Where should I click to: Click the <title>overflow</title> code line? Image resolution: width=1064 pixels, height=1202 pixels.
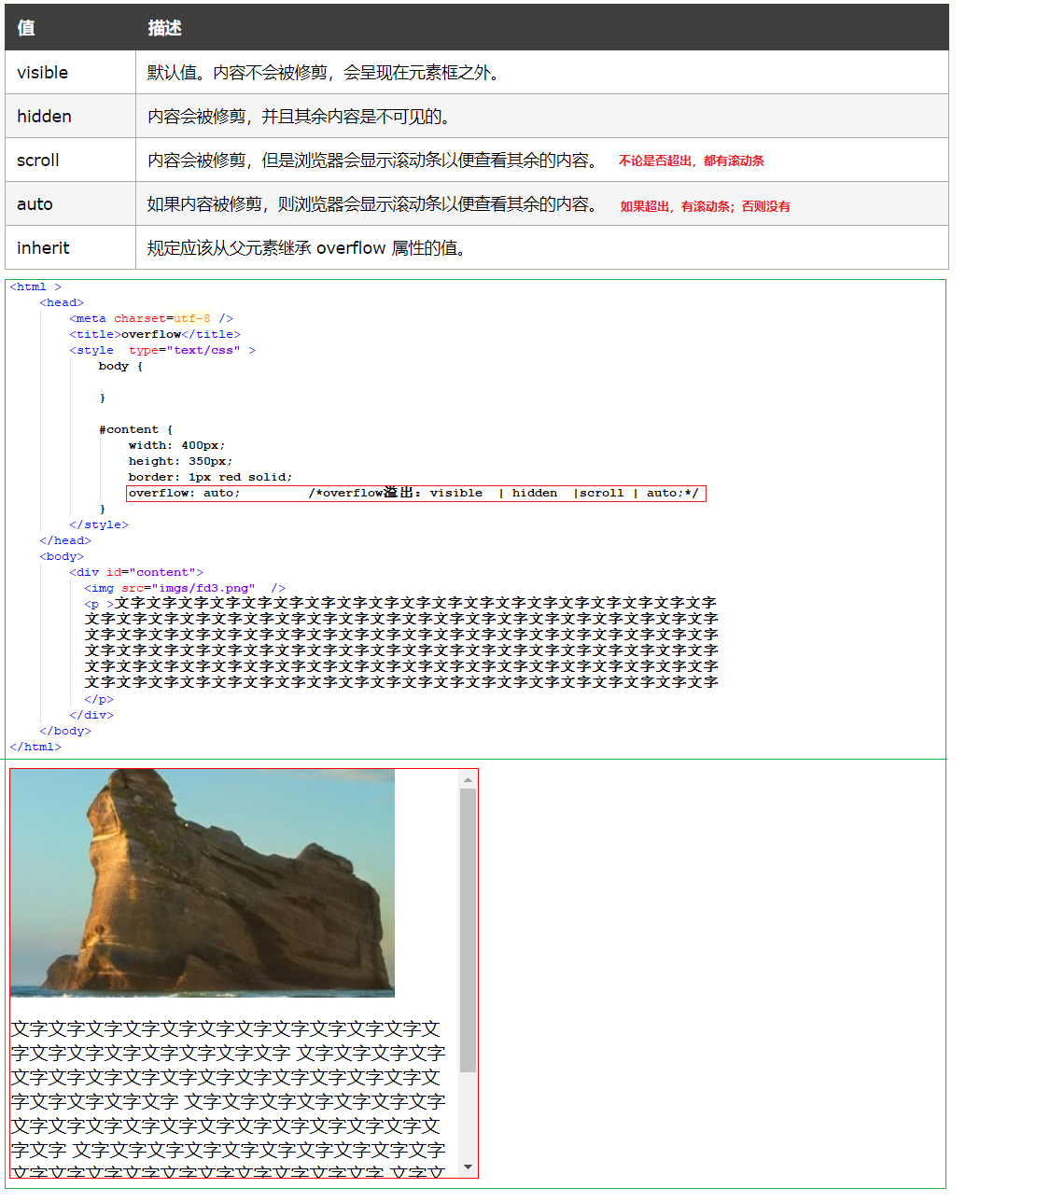pos(154,335)
